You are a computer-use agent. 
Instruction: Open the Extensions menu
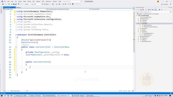coord(48,1)
